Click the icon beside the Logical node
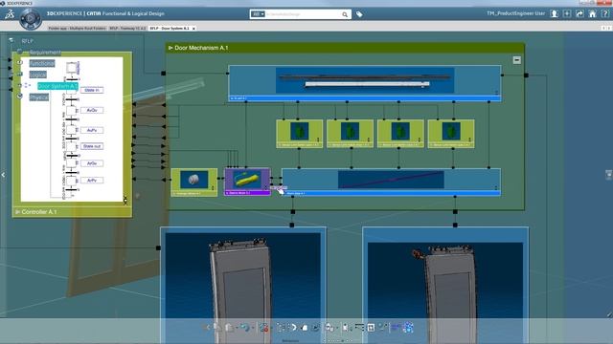This screenshot has height=344, width=613. click(20, 74)
